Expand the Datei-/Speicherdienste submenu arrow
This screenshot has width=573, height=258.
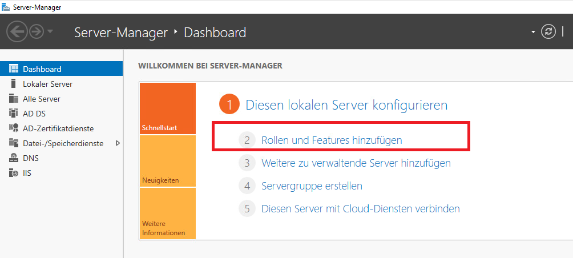coord(118,143)
